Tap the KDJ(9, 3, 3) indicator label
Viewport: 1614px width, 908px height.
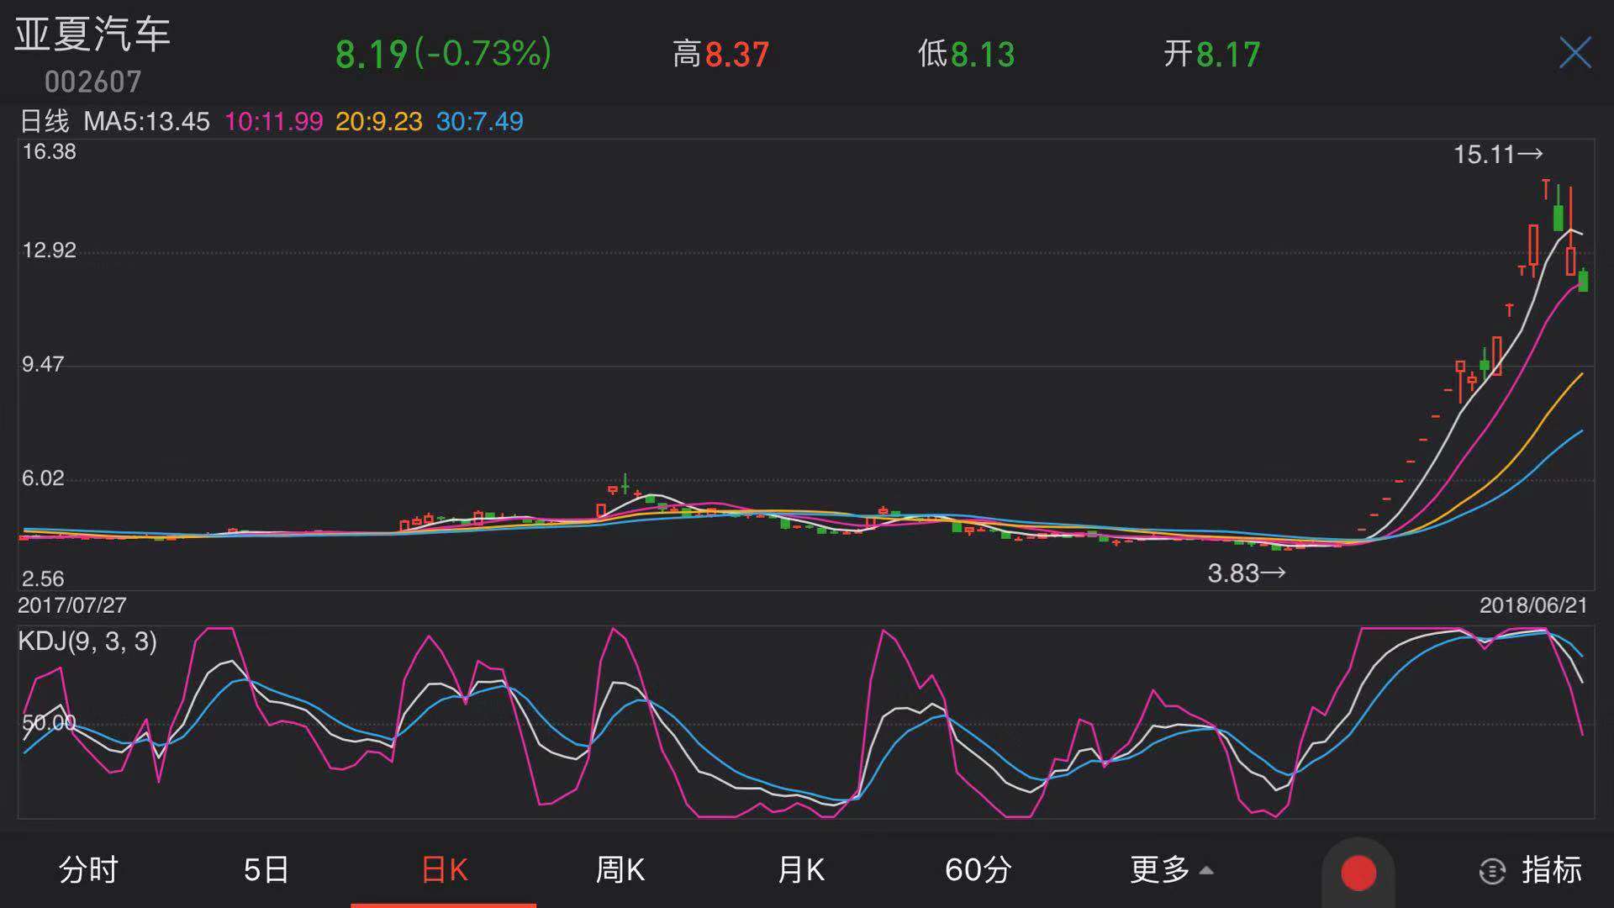pyautogui.click(x=87, y=641)
